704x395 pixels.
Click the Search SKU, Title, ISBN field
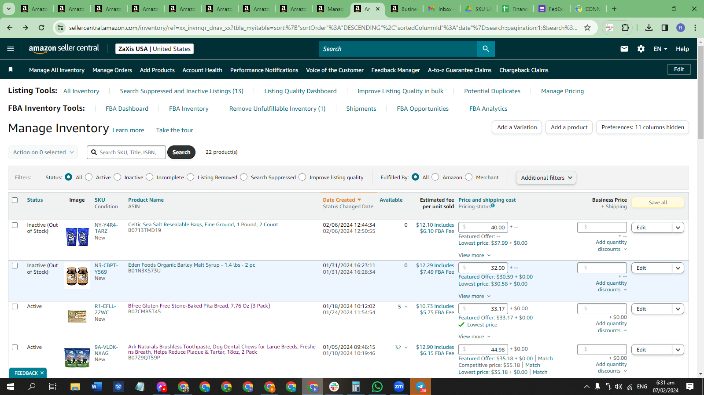pos(126,152)
